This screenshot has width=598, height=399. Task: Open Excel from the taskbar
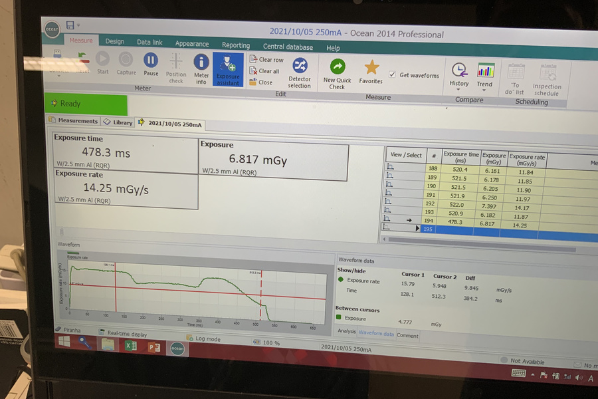[130, 346]
